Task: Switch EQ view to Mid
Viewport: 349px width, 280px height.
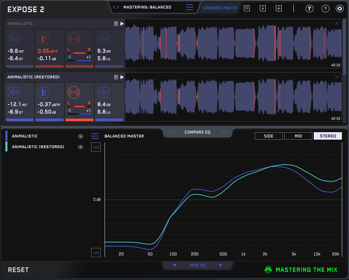Action: point(298,136)
